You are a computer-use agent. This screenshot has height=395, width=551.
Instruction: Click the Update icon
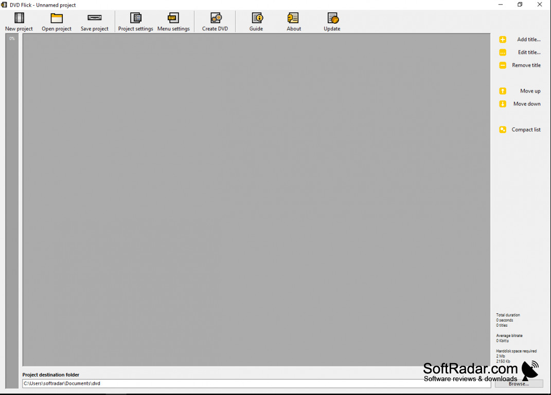(333, 18)
